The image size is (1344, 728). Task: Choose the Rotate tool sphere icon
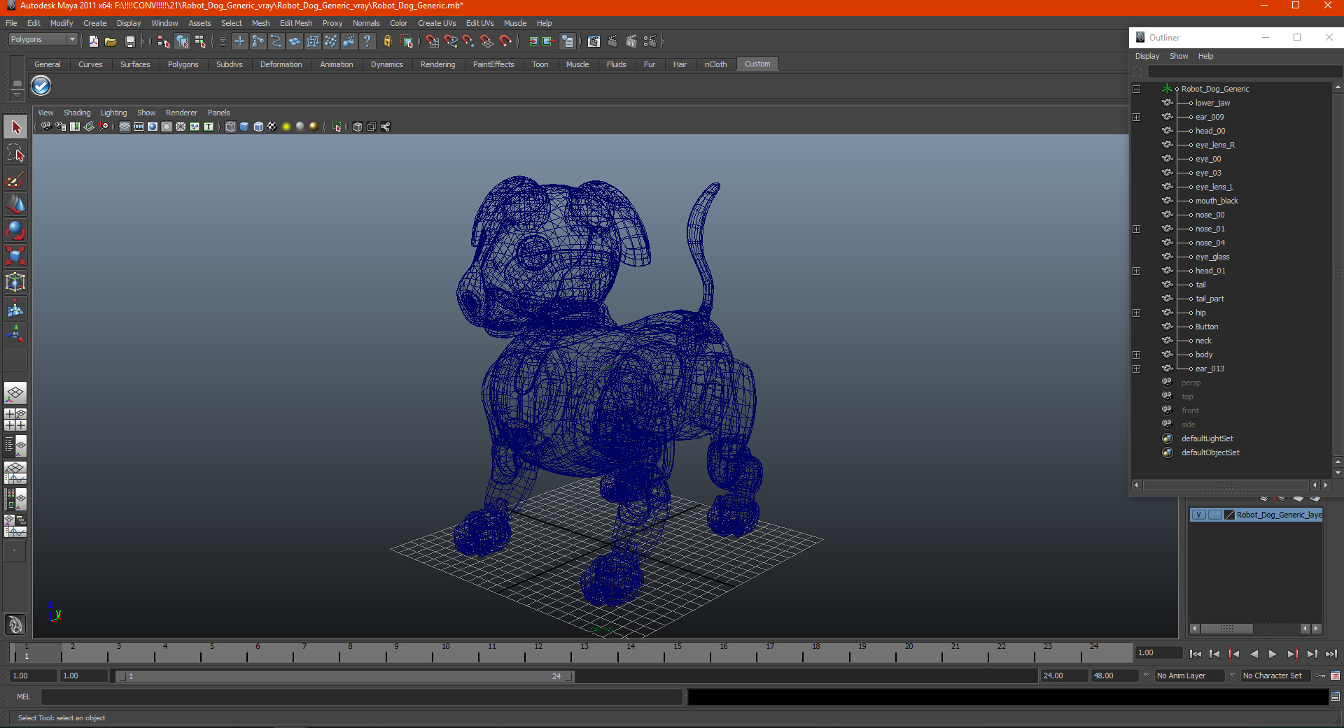click(x=15, y=230)
